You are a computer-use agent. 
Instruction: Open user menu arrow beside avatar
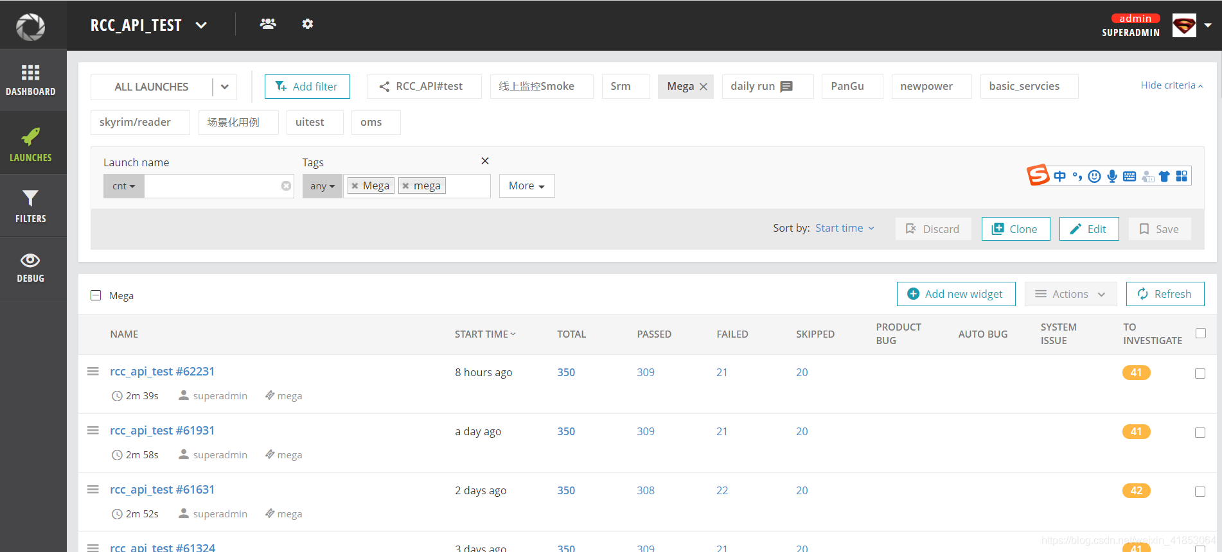[x=1208, y=26]
